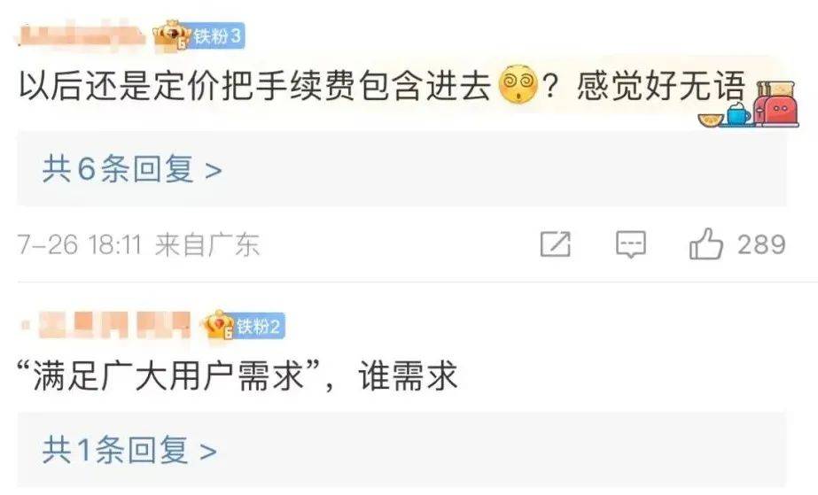This screenshot has height=495, width=818.
Task: Click the 铁粉3 fan badge
Action: pyautogui.click(x=217, y=36)
